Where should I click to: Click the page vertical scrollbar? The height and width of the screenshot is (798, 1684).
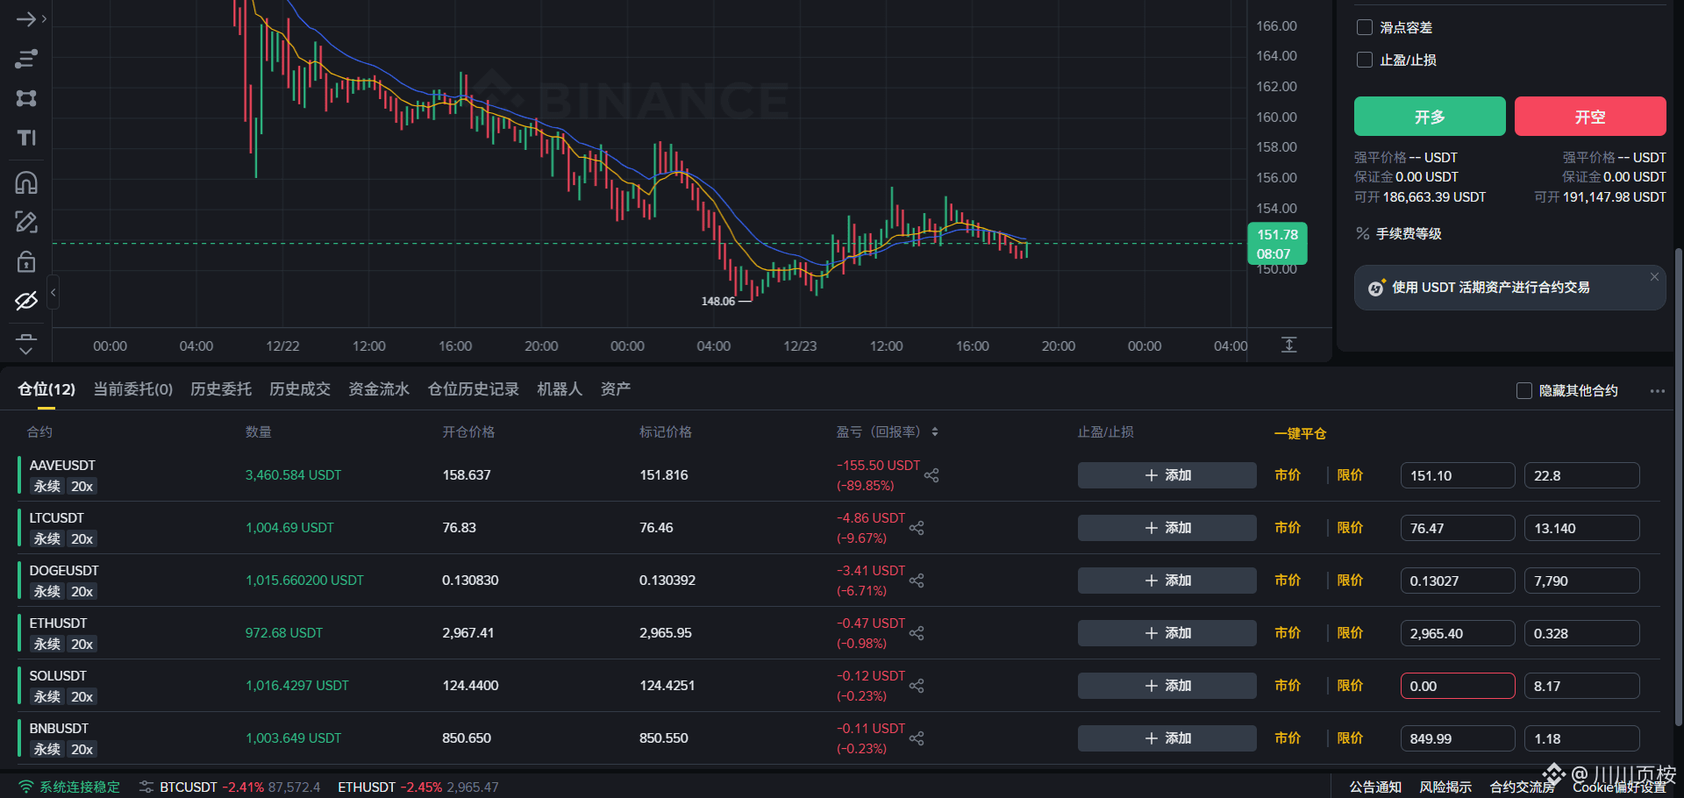[1679, 487]
